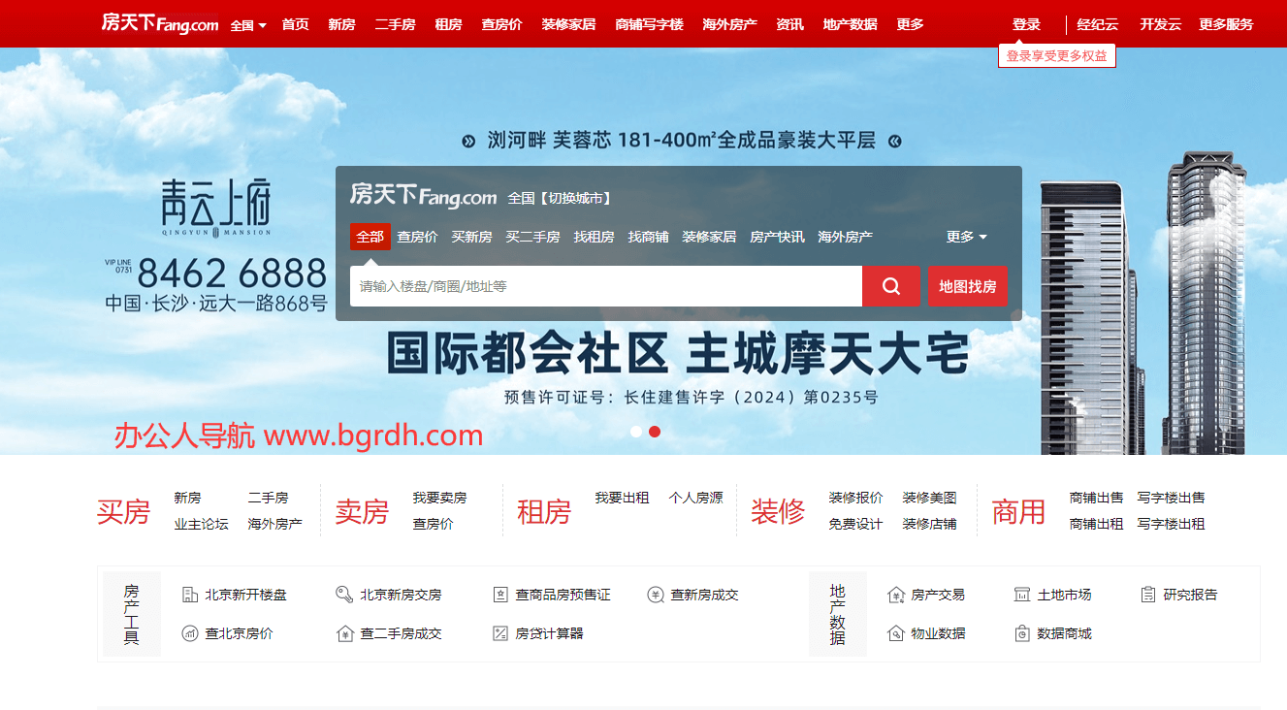Open 更多服务 menu in header
The height and width of the screenshot is (710, 1287).
click(1226, 24)
